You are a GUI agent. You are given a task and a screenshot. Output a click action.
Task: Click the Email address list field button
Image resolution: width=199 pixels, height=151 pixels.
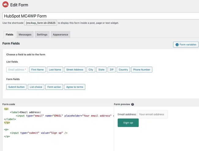pos(17,70)
